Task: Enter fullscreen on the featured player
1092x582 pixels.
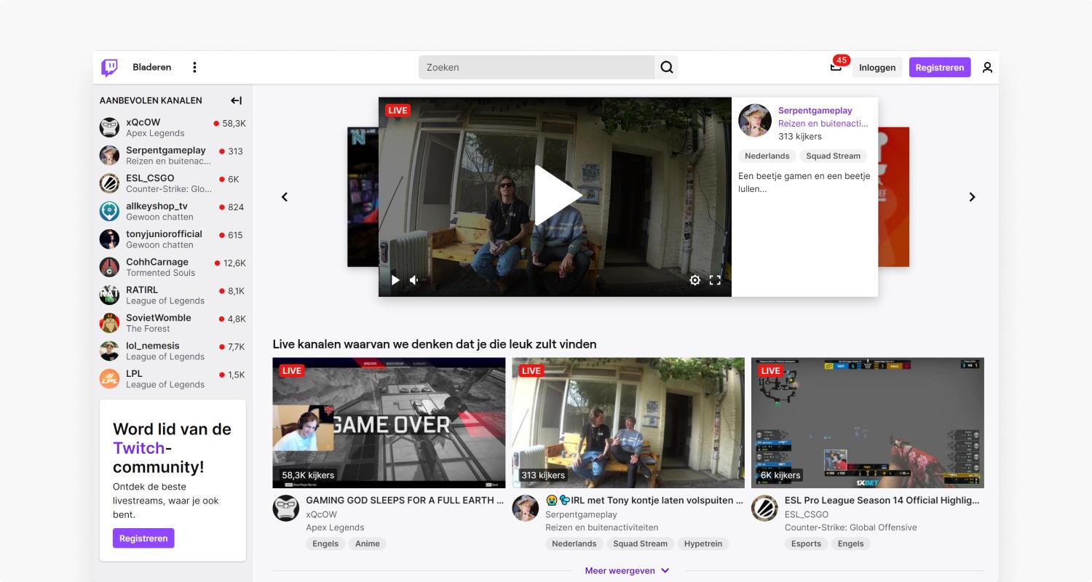Action: pyautogui.click(x=715, y=280)
